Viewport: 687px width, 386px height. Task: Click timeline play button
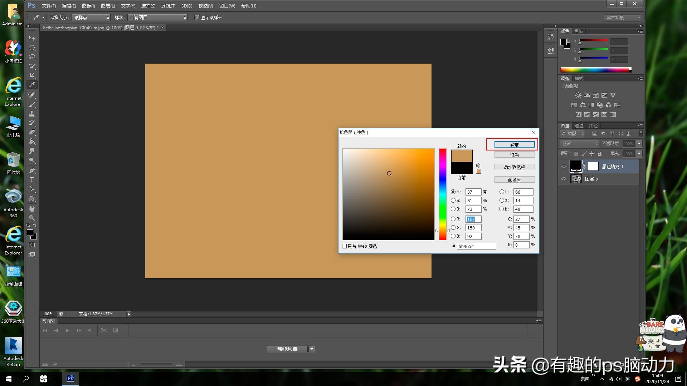click(67, 331)
